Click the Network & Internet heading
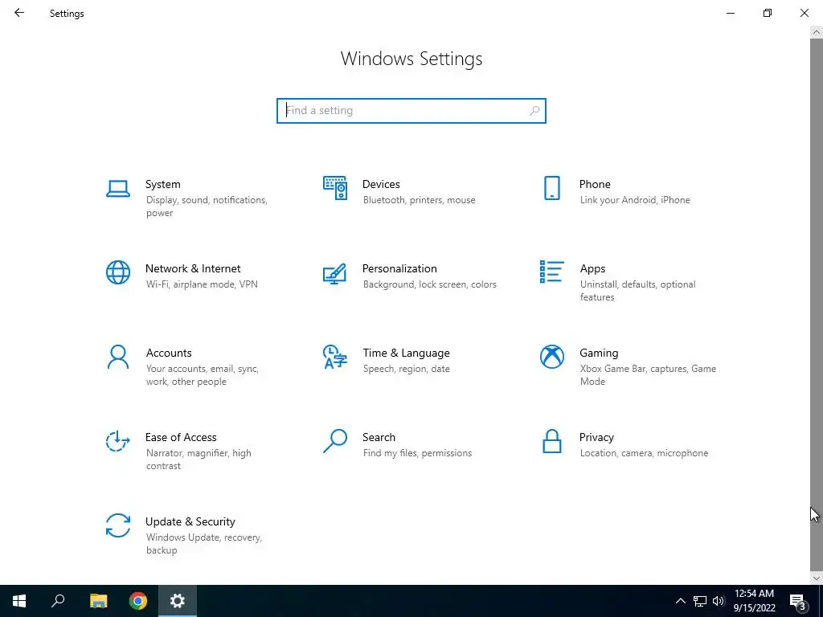The image size is (823, 617). [193, 268]
